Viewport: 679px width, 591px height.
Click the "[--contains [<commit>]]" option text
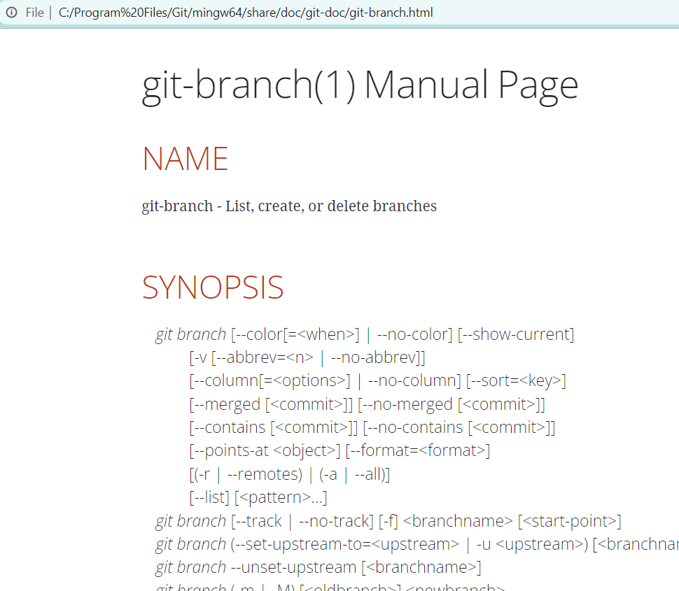(274, 428)
